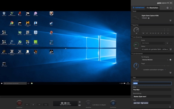Click the Steam desktop icon
Screen dimensions: 174x109
coord(51,23)
